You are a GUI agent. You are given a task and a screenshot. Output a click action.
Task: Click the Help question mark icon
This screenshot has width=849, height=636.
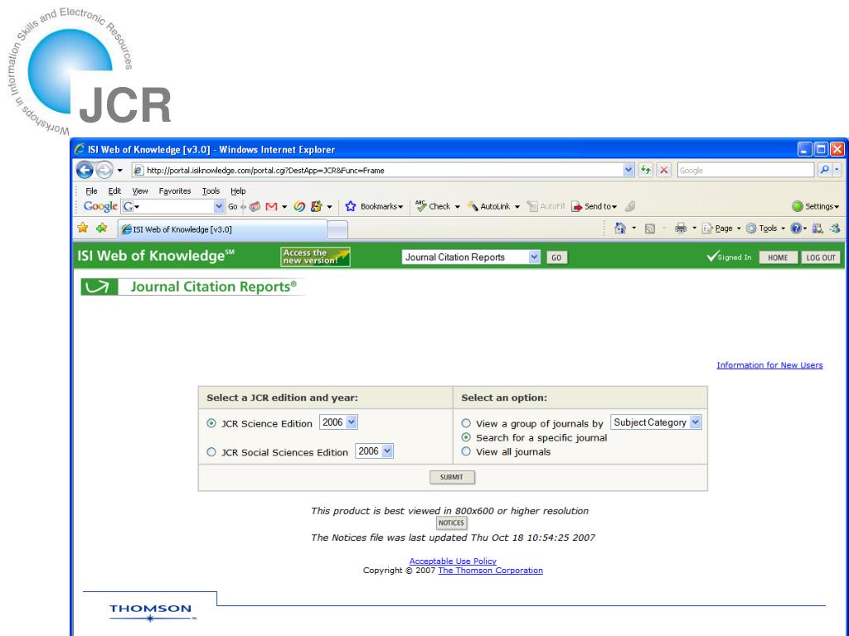point(795,229)
